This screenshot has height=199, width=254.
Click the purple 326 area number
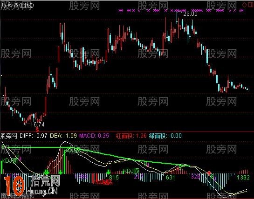(196, 177)
